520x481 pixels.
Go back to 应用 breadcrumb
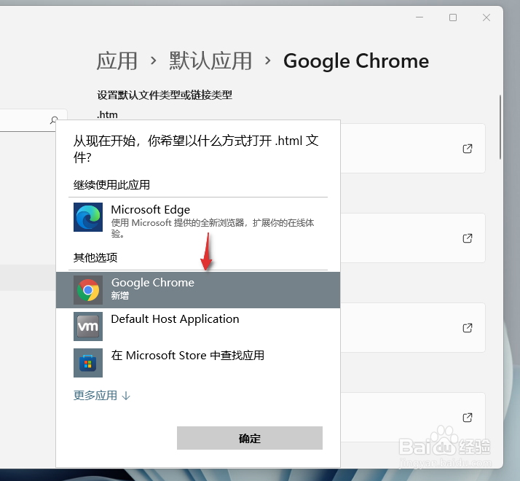pos(117,61)
